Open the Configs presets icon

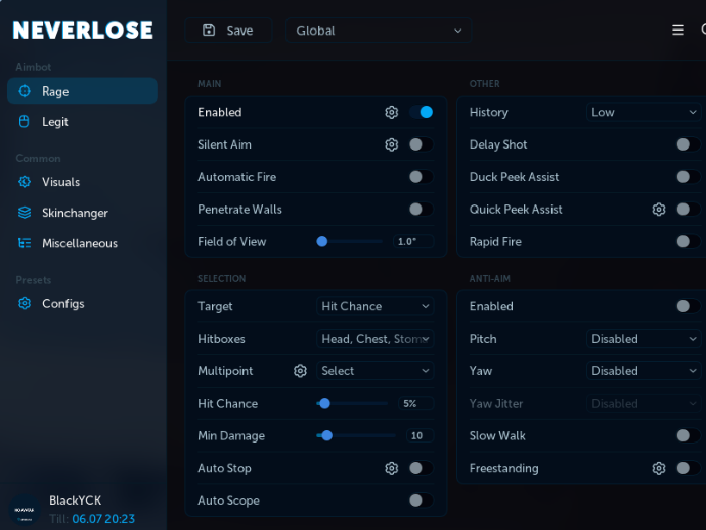pos(23,303)
